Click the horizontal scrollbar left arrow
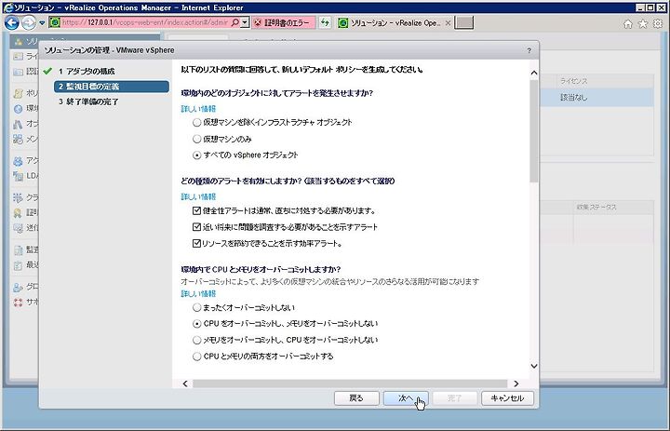Image resolution: width=670 pixels, height=431 pixels. (185, 384)
